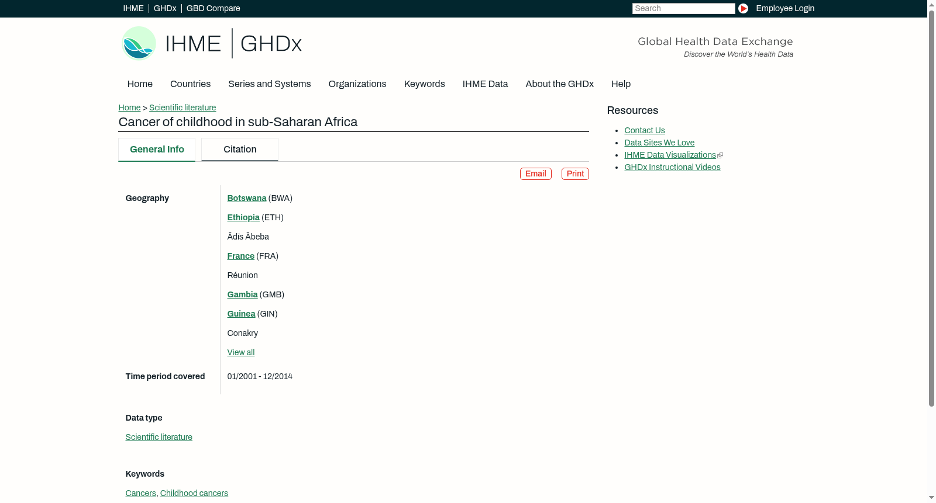
Task: Open IHME Data Visualizations link
Action: 670,155
